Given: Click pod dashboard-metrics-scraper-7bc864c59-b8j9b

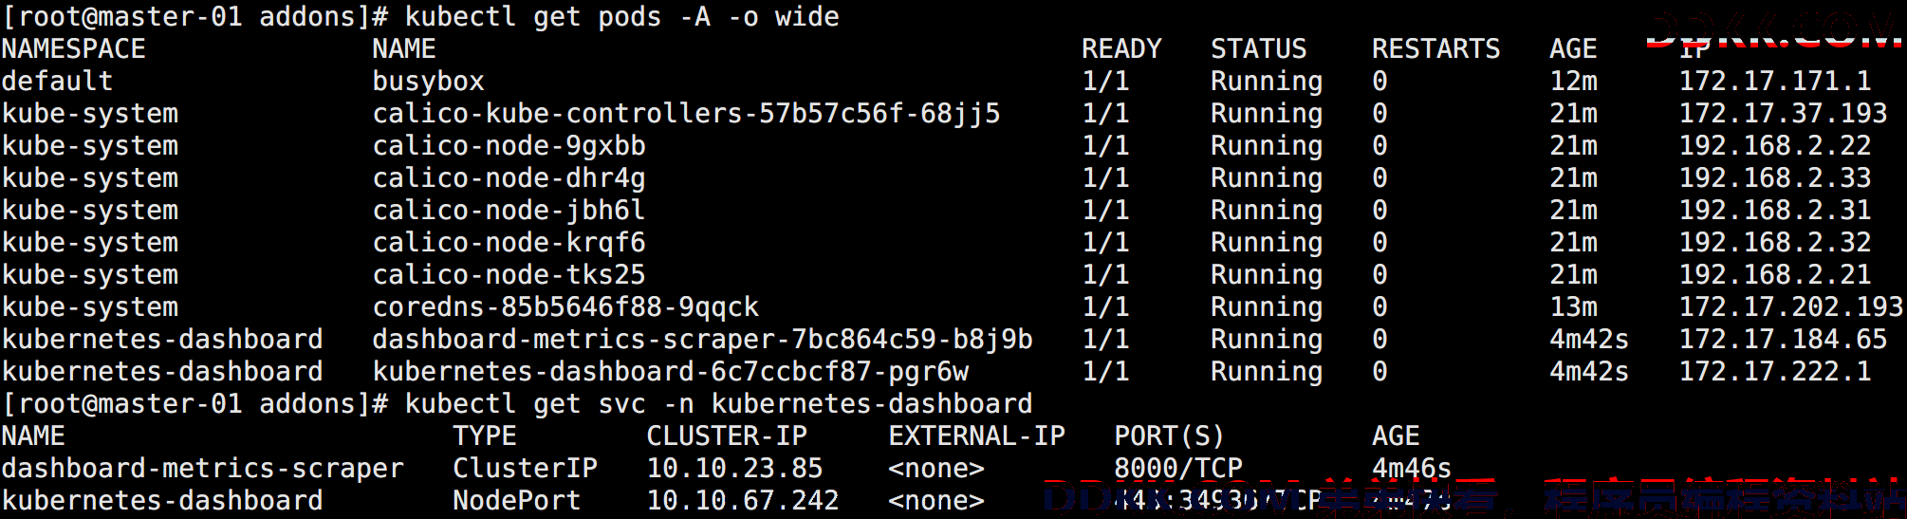Looking at the screenshot, I should 702,340.
